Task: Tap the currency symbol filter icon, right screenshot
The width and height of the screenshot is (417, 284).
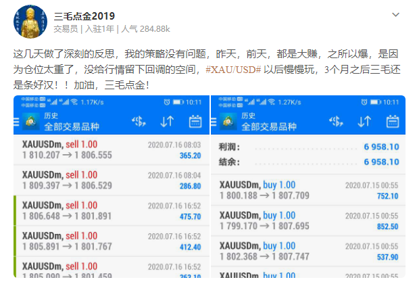Action: click(x=336, y=122)
